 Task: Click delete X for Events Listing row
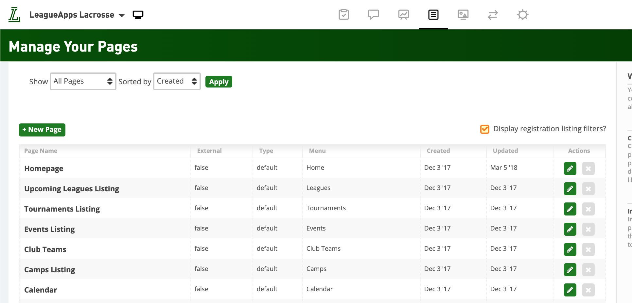[x=588, y=229]
